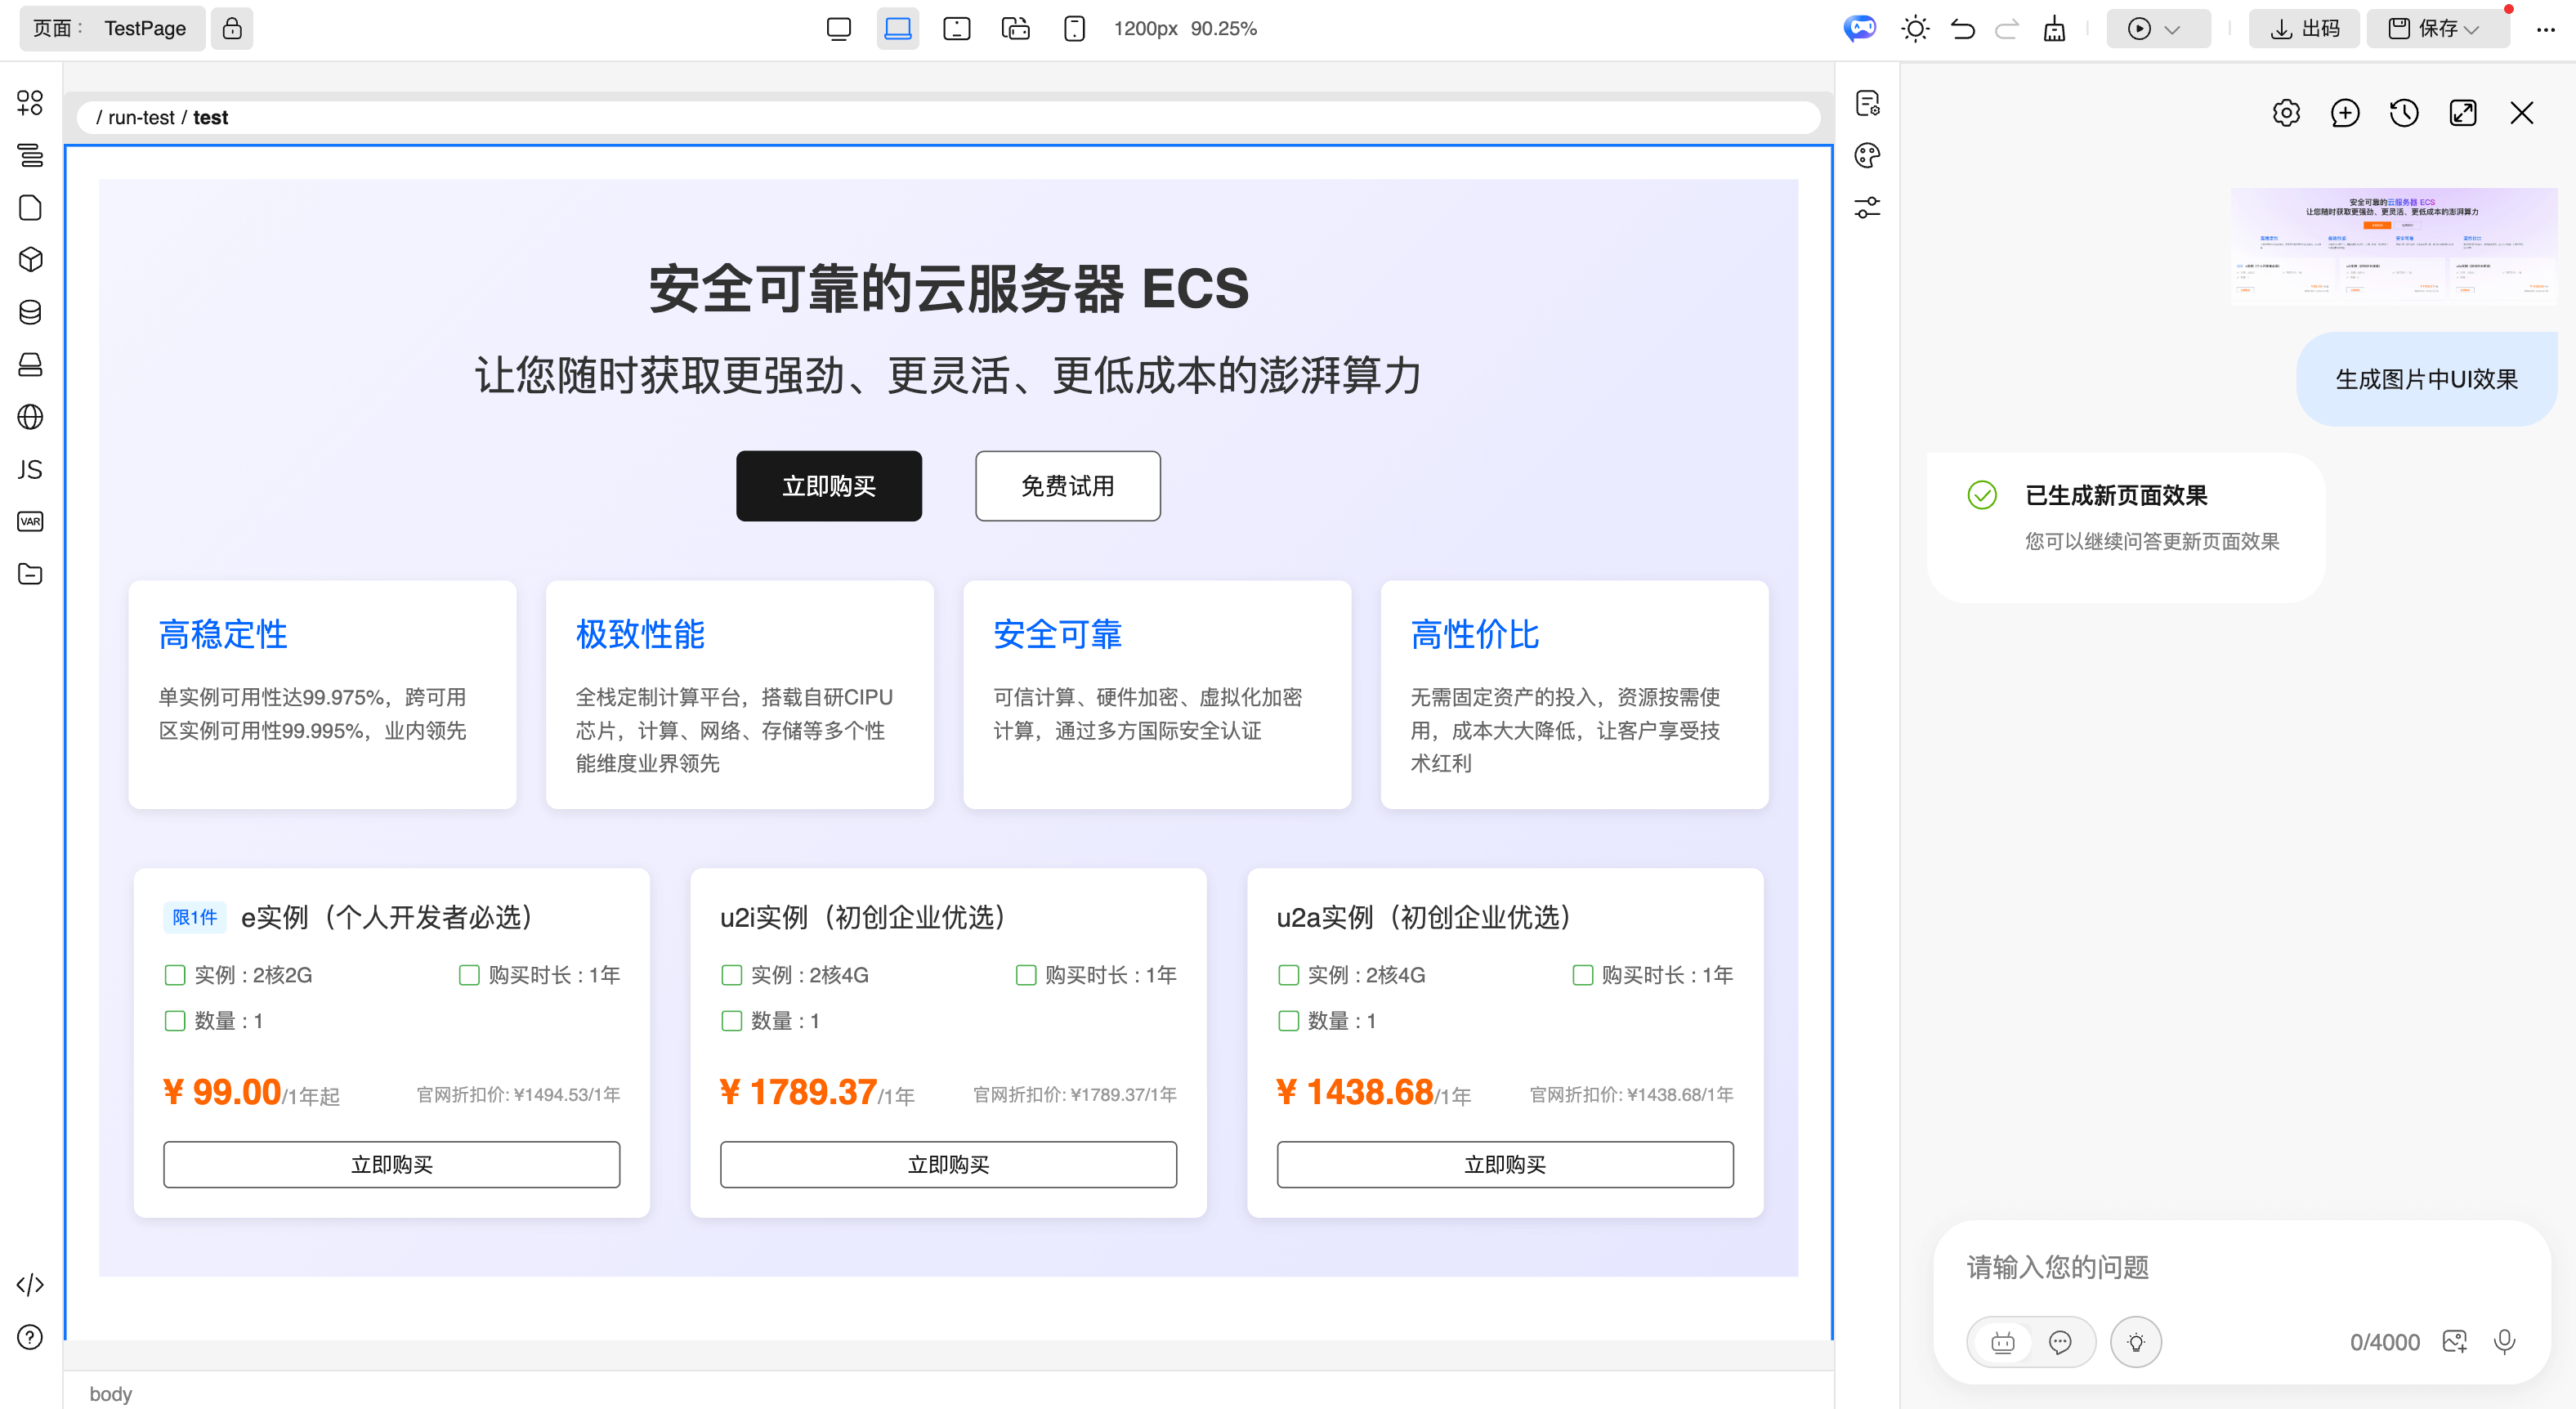Check 购买时长:1年 on the u2i card

(1026, 975)
